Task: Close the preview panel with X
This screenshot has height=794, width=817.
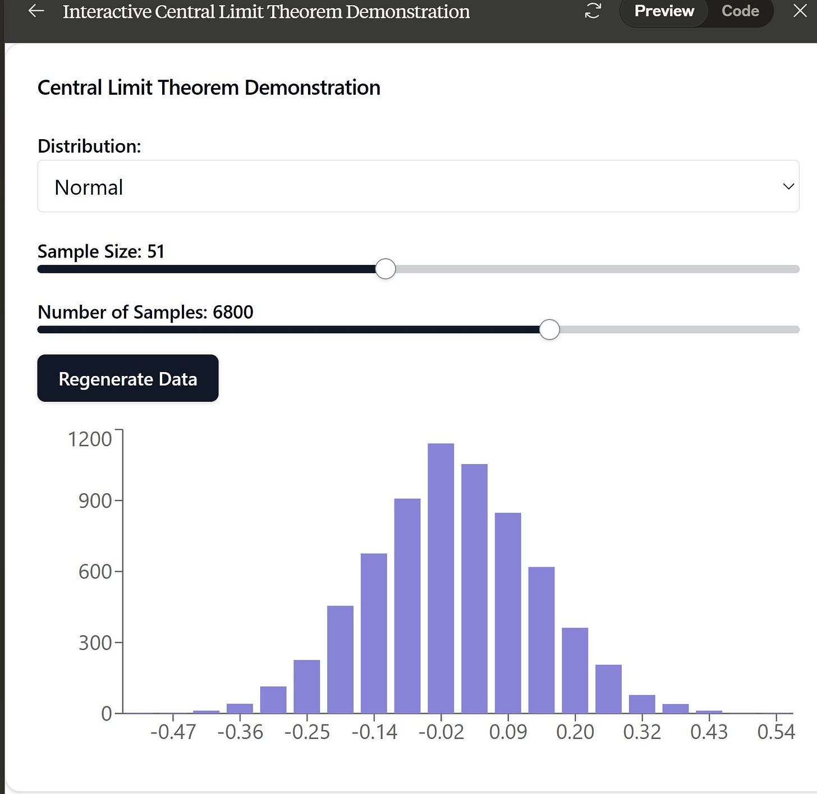Action: (800, 11)
